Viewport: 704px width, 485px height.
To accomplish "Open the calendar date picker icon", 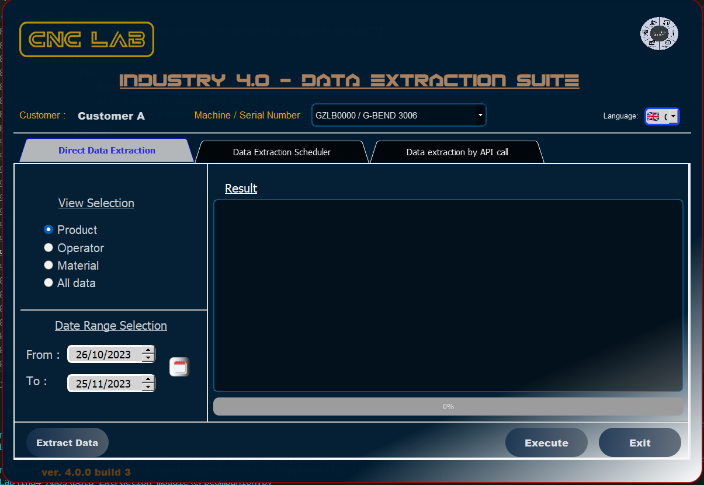I will click(x=179, y=367).
